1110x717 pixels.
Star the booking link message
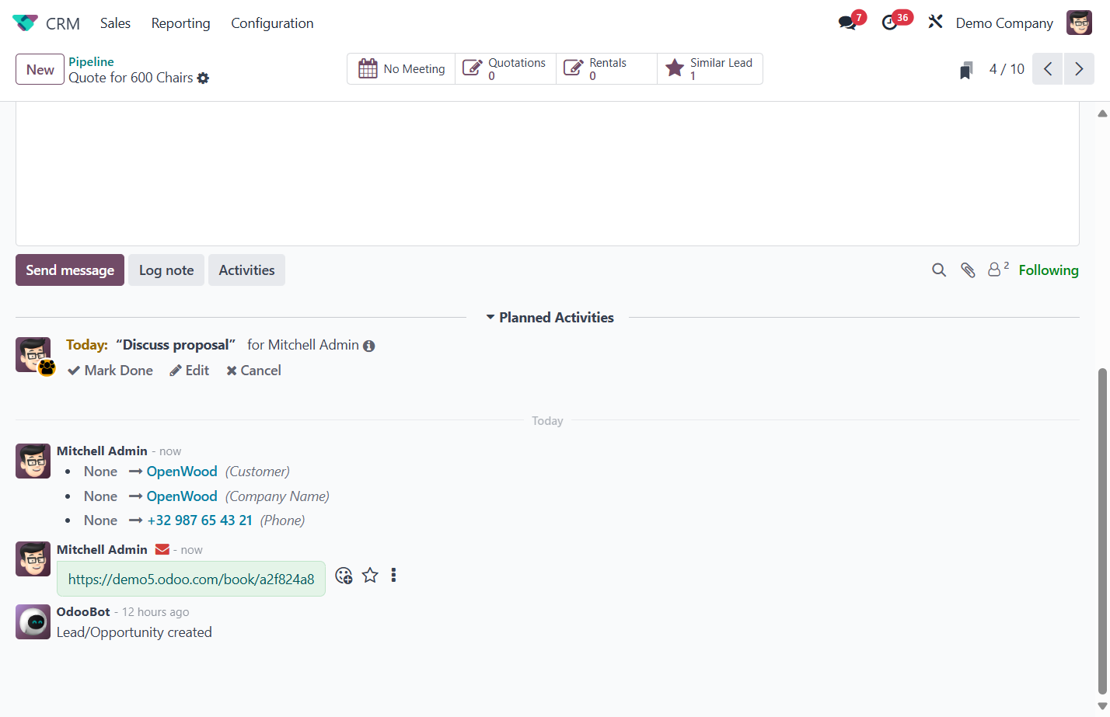[x=370, y=576]
